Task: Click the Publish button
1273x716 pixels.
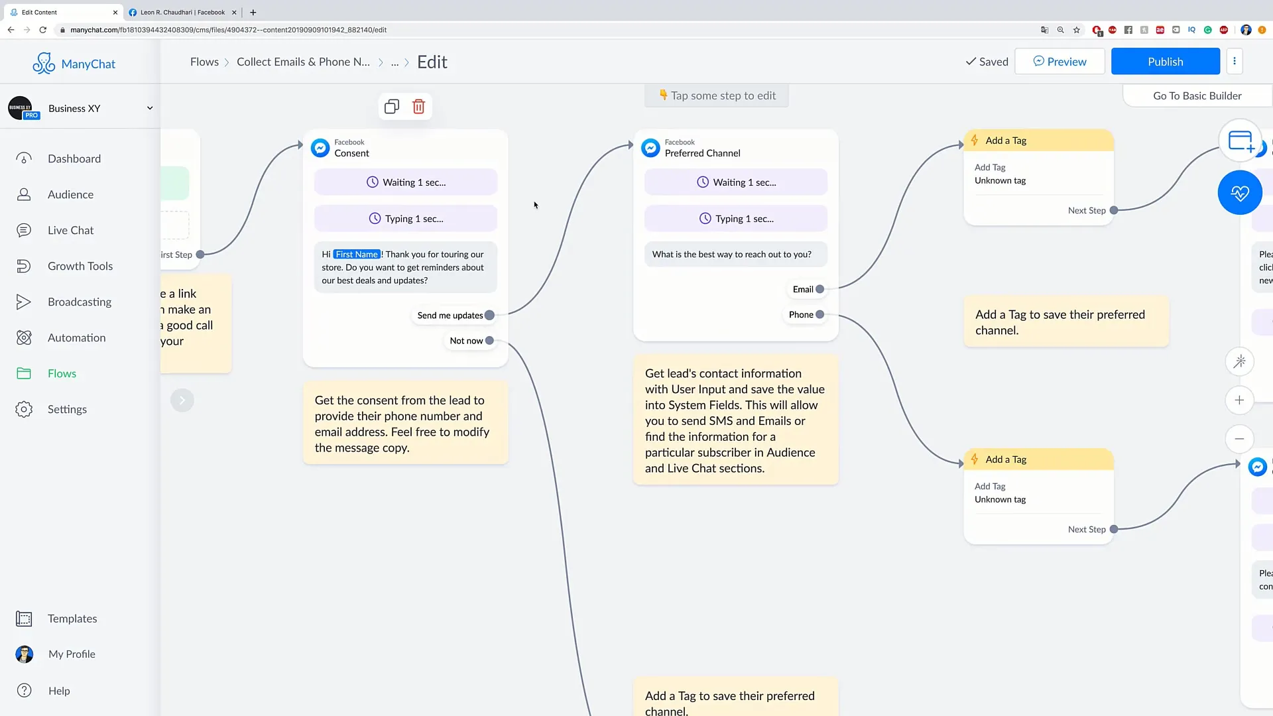Action: click(1165, 61)
